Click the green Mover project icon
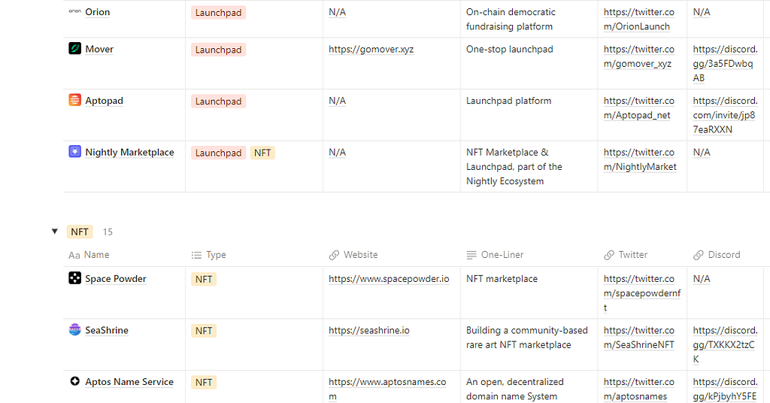 tap(74, 49)
